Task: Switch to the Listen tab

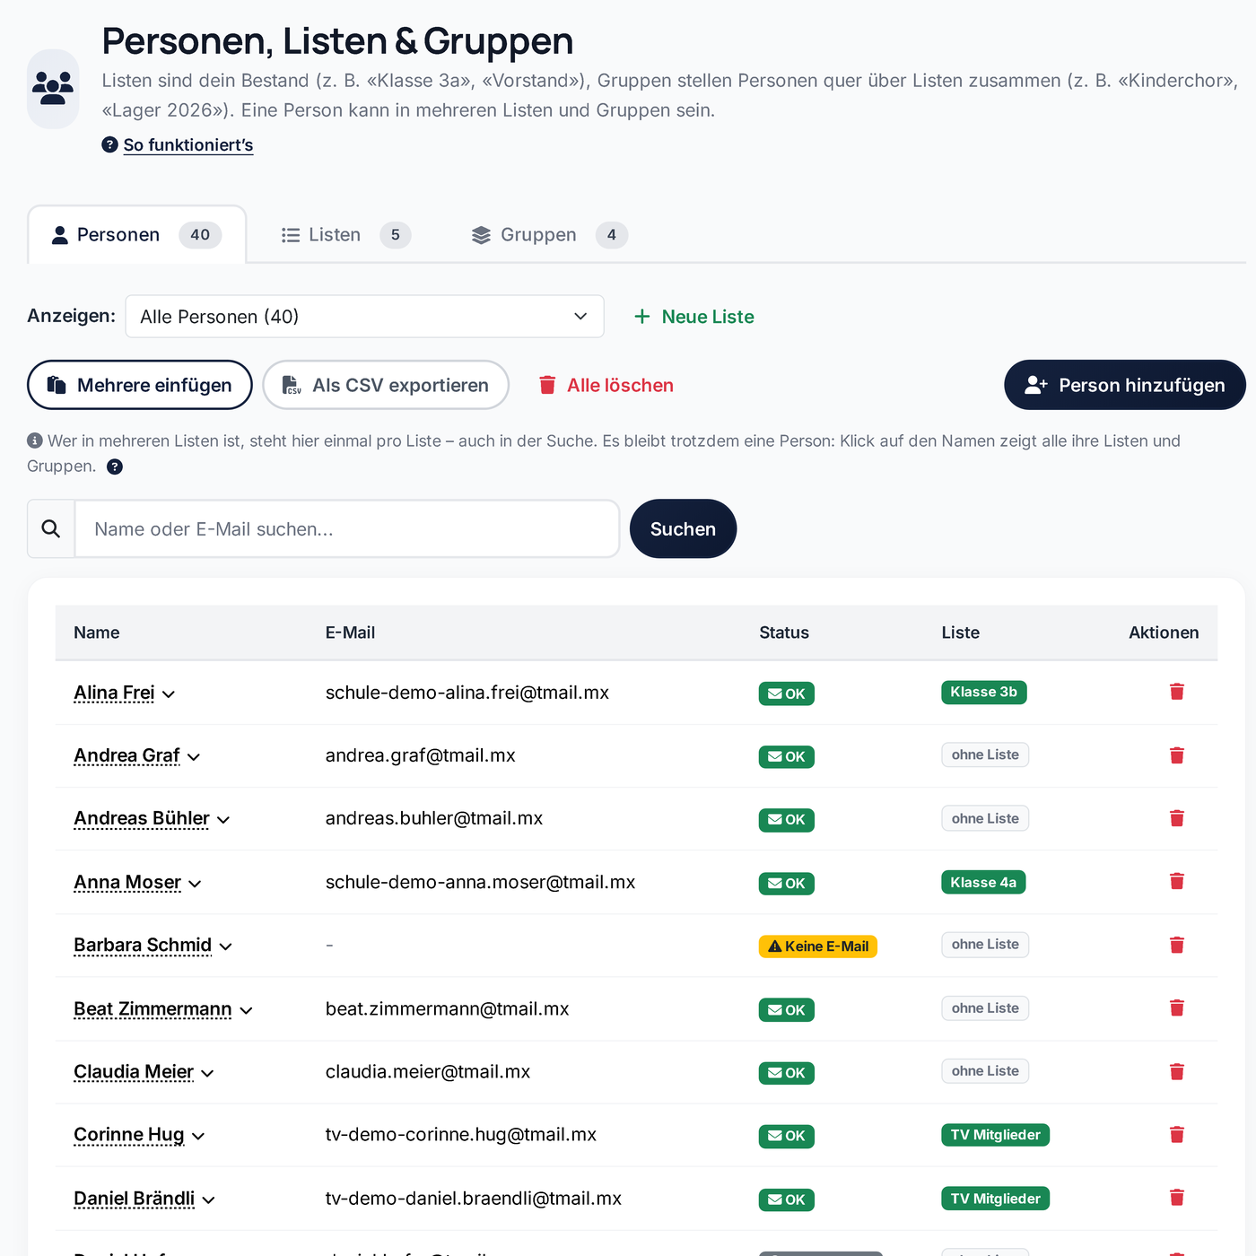Action: pos(346,235)
